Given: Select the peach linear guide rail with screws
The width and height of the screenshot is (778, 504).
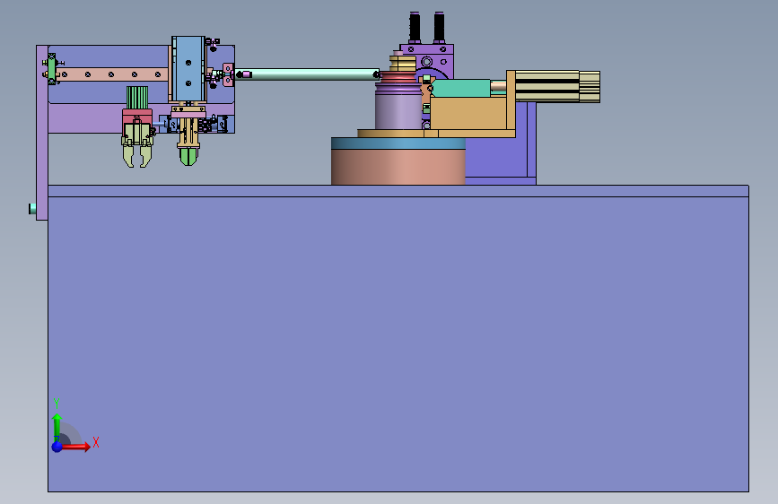Looking at the screenshot, I should pyautogui.click(x=113, y=74).
